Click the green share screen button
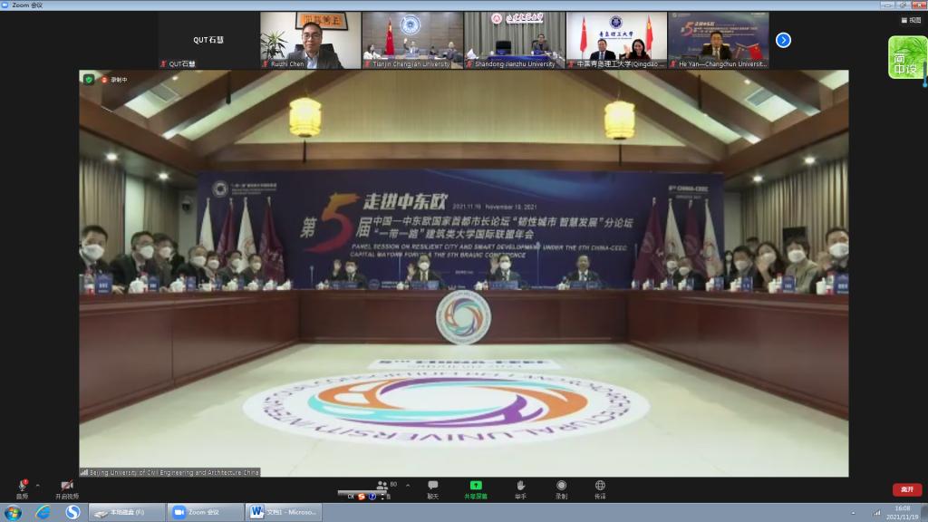Viewport: 928px width, 522px height. coord(476,488)
